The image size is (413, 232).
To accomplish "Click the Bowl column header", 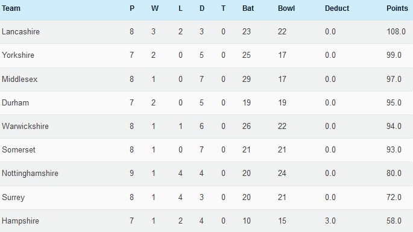I will [x=286, y=8].
